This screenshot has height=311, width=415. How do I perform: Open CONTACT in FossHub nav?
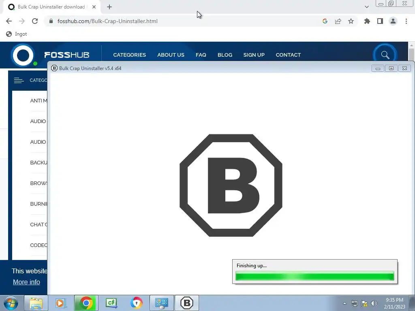point(288,55)
